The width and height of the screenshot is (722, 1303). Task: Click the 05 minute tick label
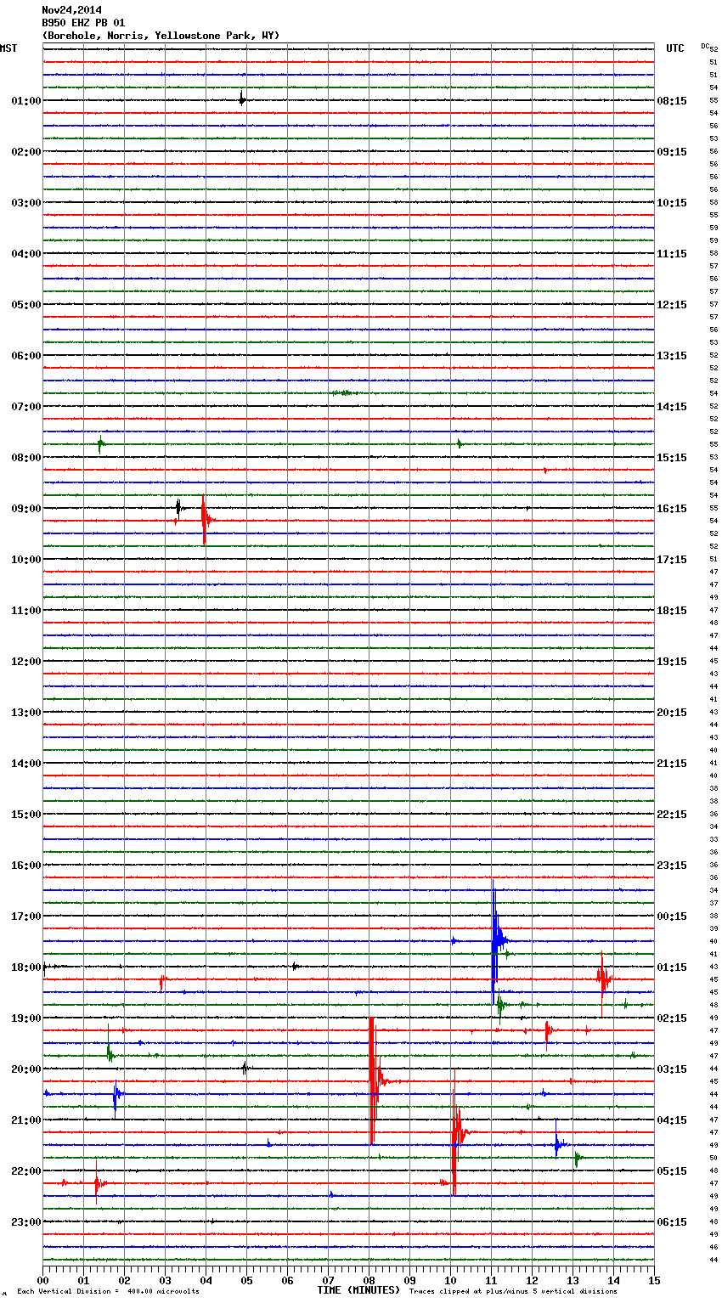point(246,1280)
